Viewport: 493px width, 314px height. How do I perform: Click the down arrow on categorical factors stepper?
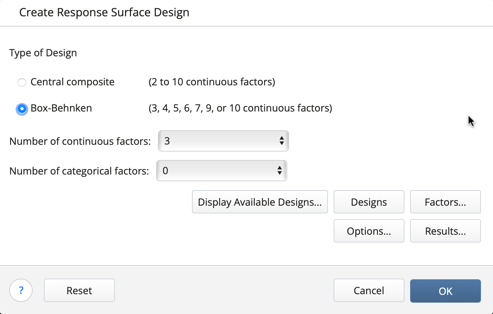(x=280, y=173)
